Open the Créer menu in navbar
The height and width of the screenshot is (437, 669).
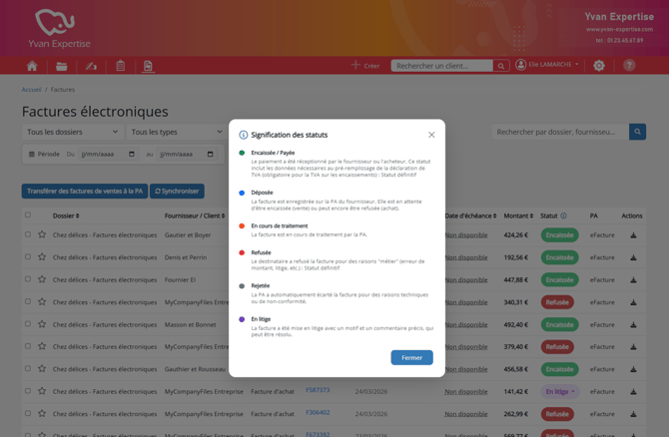point(365,66)
